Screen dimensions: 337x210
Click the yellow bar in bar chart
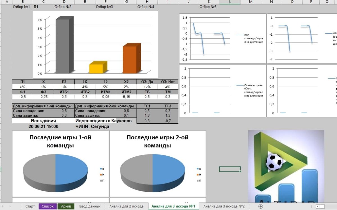tap(96, 68)
